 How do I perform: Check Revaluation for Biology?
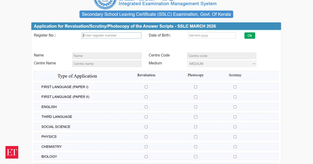coord(146,157)
